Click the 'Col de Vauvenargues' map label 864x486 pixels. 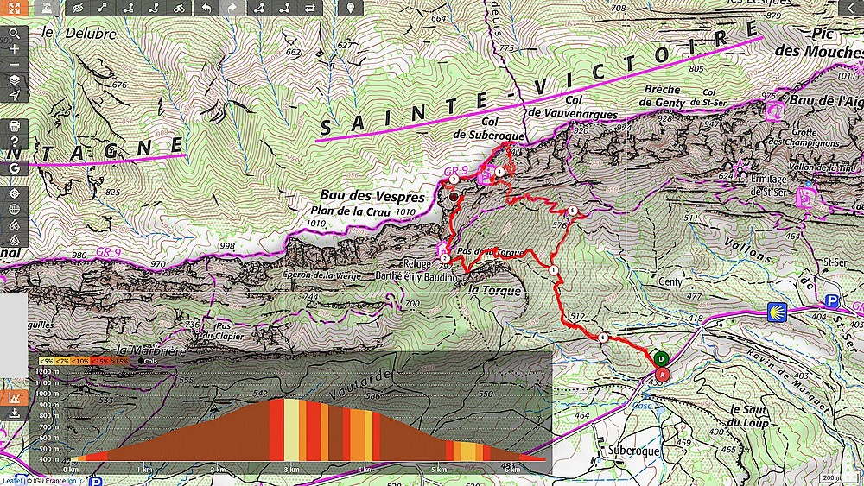pos(573,107)
